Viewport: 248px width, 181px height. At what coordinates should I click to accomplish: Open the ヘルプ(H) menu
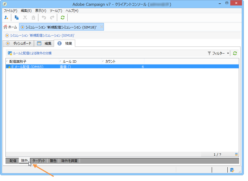point(72,11)
